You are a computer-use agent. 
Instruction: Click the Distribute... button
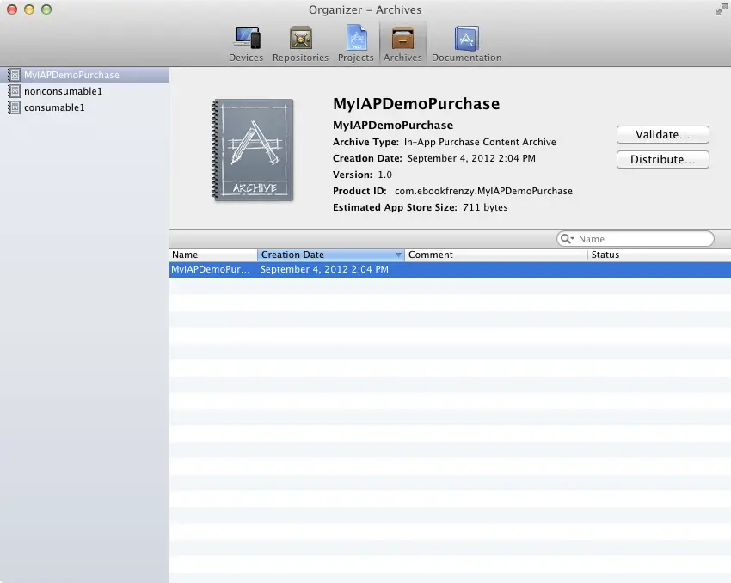[662, 160]
